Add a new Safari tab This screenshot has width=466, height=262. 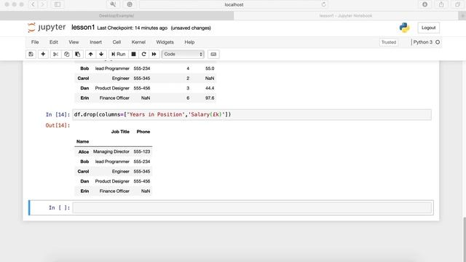462,16
